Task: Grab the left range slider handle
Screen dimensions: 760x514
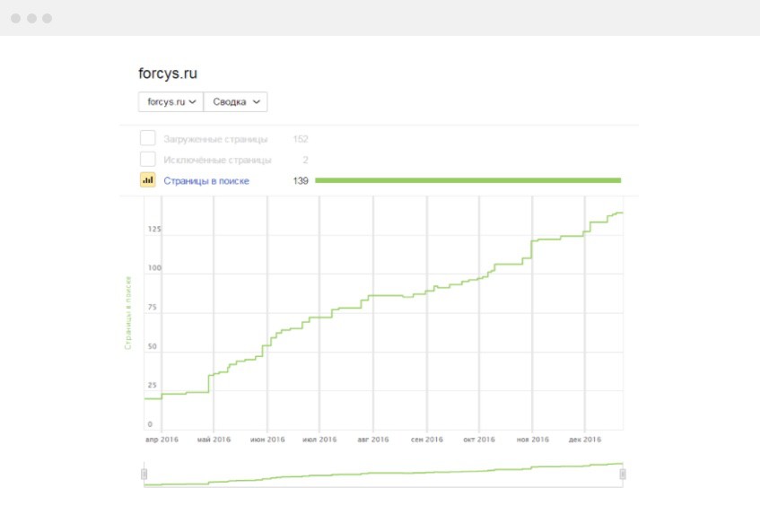Action: [x=144, y=474]
